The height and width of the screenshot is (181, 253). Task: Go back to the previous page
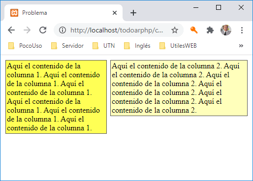[11, 30]
